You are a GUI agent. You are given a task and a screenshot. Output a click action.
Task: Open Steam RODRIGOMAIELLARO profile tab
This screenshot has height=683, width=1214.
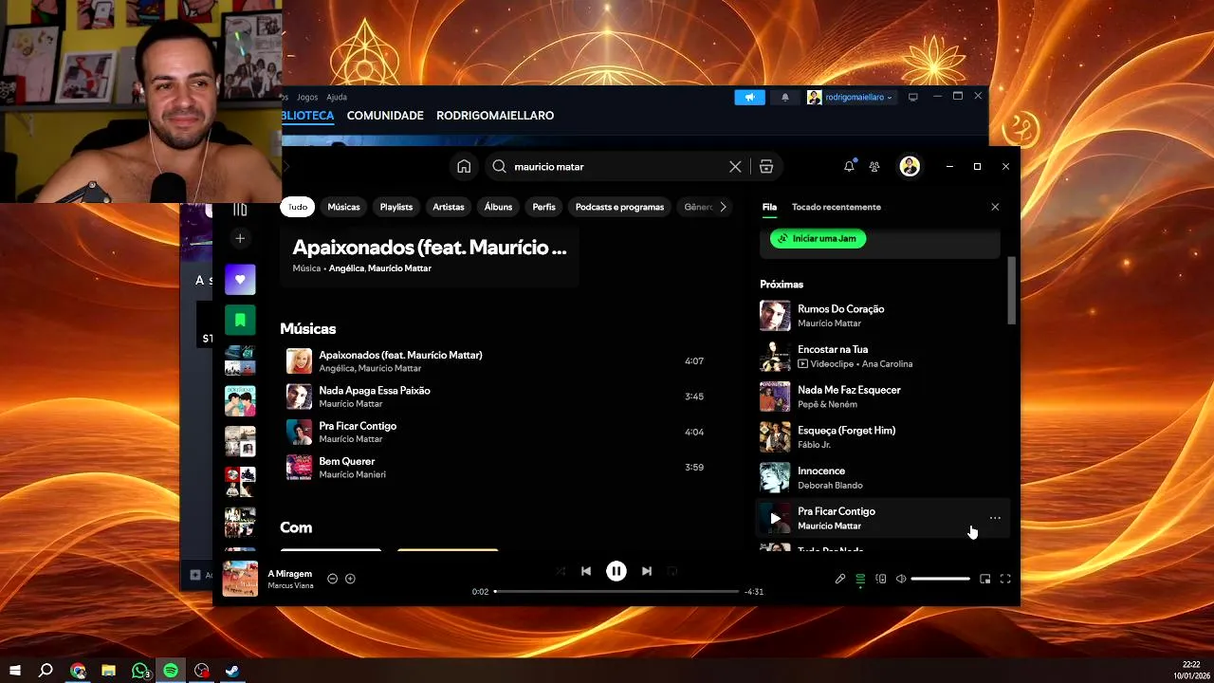pos(495,116)
